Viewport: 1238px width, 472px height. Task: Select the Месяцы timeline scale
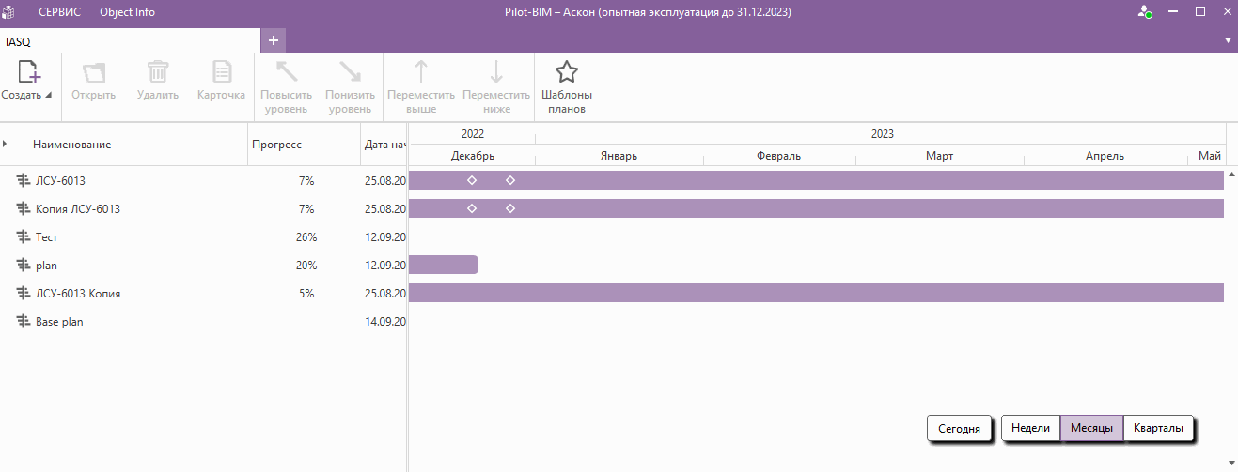1091,428
